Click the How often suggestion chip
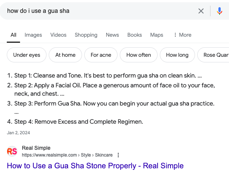This screenshot has width=229, height=177. coord(139,55)
